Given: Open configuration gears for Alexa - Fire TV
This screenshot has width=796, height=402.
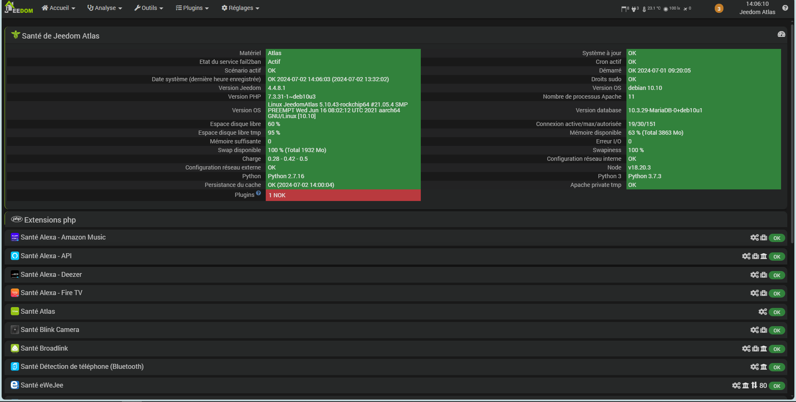Looking at the screenshot, I should click(x=755, y=293).
